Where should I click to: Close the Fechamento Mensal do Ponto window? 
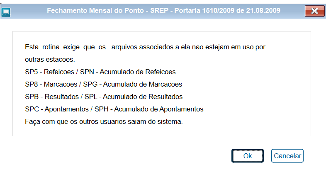(314, 11)
